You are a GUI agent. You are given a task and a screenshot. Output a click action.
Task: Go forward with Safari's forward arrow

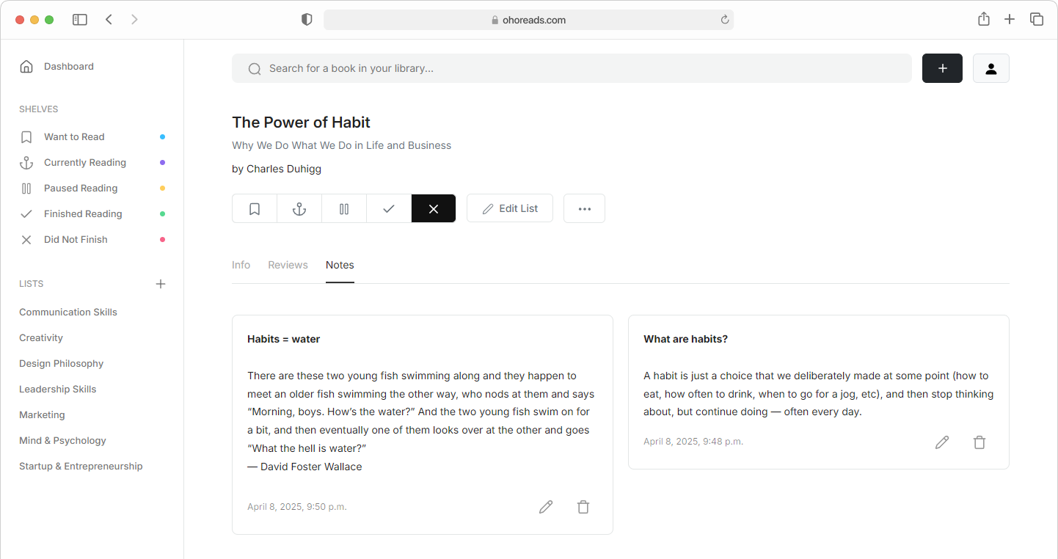[x=134, y=20]
